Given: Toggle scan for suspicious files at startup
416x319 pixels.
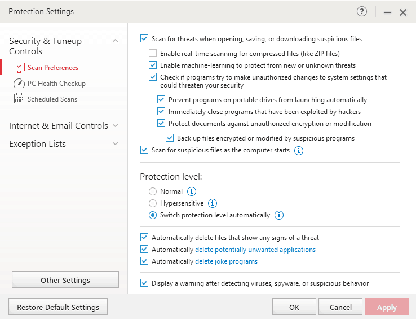Looking at the screenshot, I should click(144, 150).
